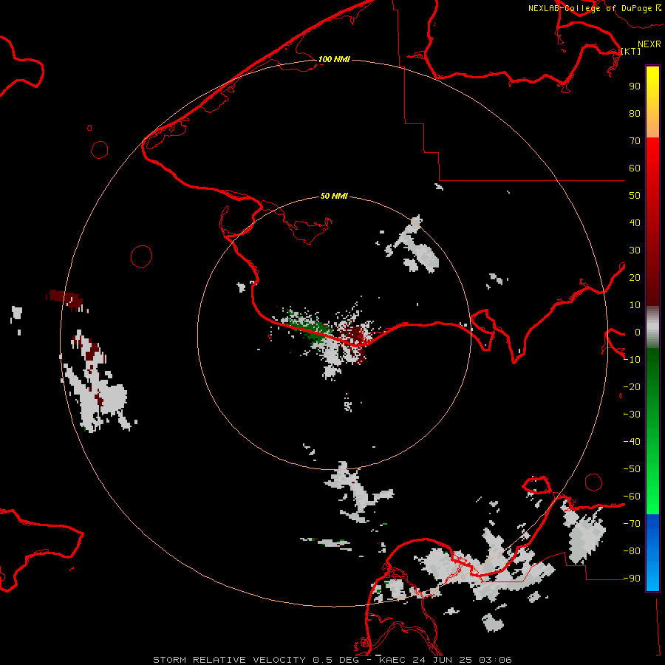Click the NEXLAB-College of DuPage header text
The width and height of the screenshot is (665, 665).
pyautogui.click(x=590, y=8)
